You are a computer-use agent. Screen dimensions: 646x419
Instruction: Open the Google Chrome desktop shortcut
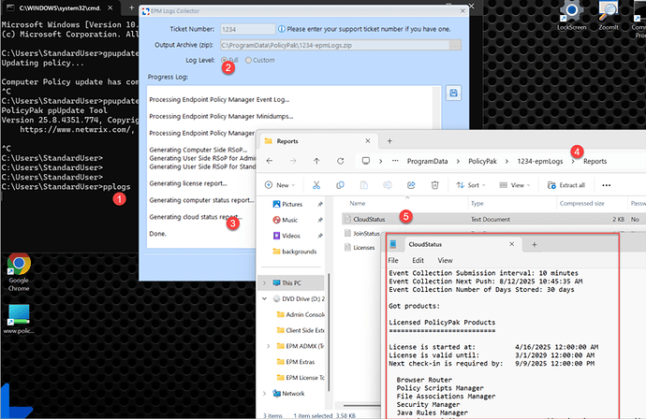click(x=19, y=272)
